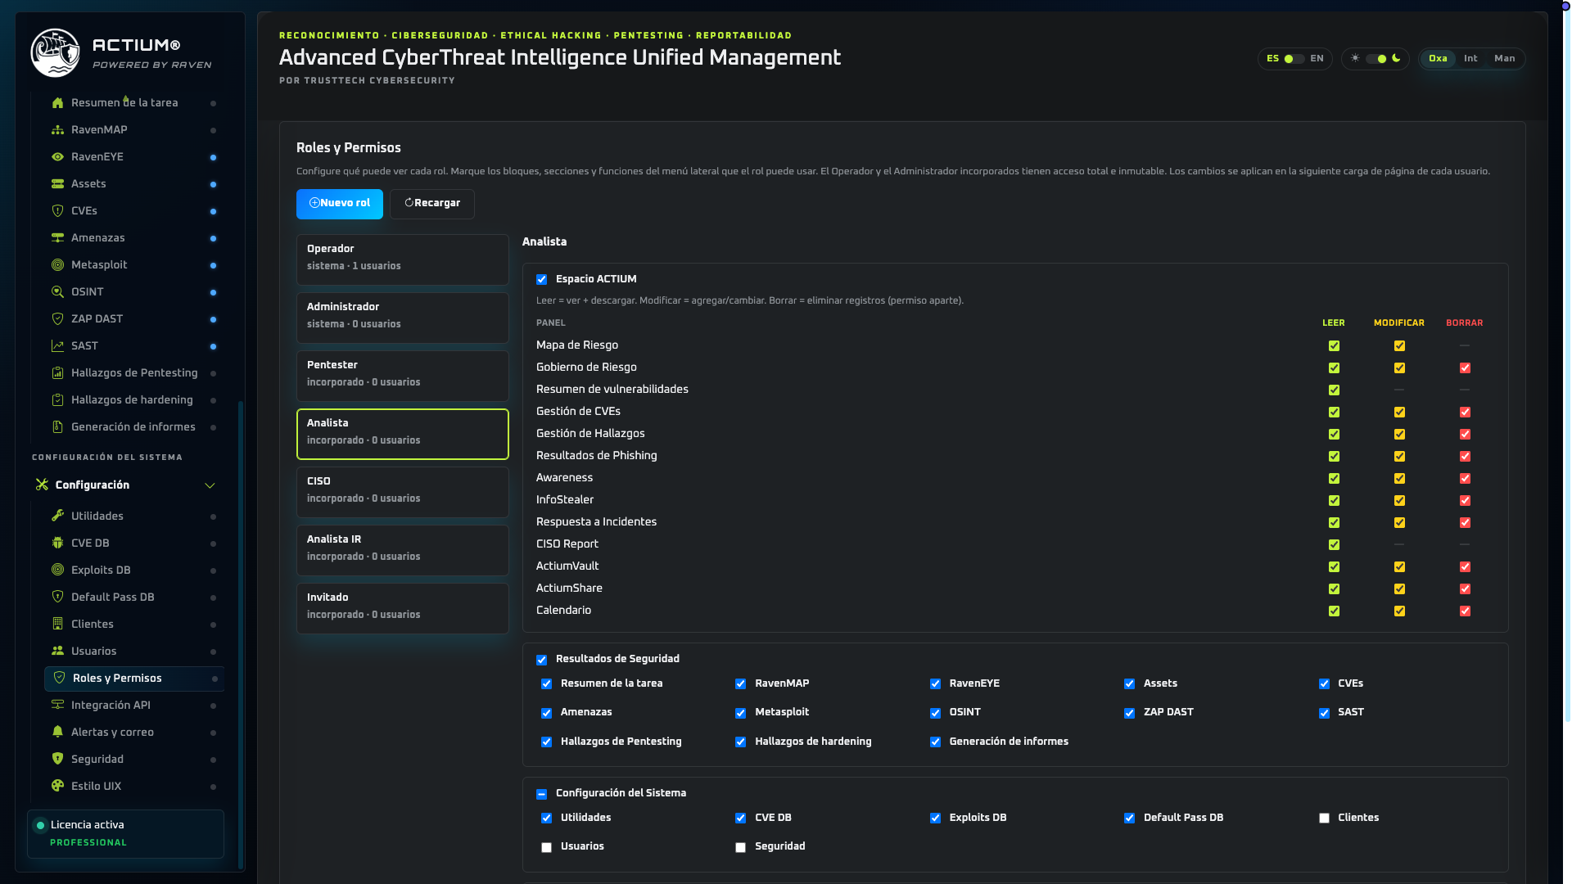The image size is (1572, 884).
Task: Open Usuarios via its people icon
Action: [57, 652]
